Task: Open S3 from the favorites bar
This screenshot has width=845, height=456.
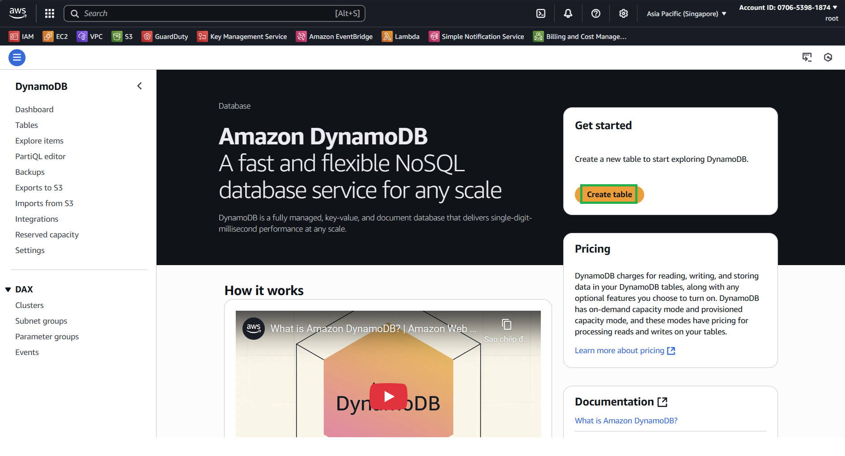Action: pos(122,37)
